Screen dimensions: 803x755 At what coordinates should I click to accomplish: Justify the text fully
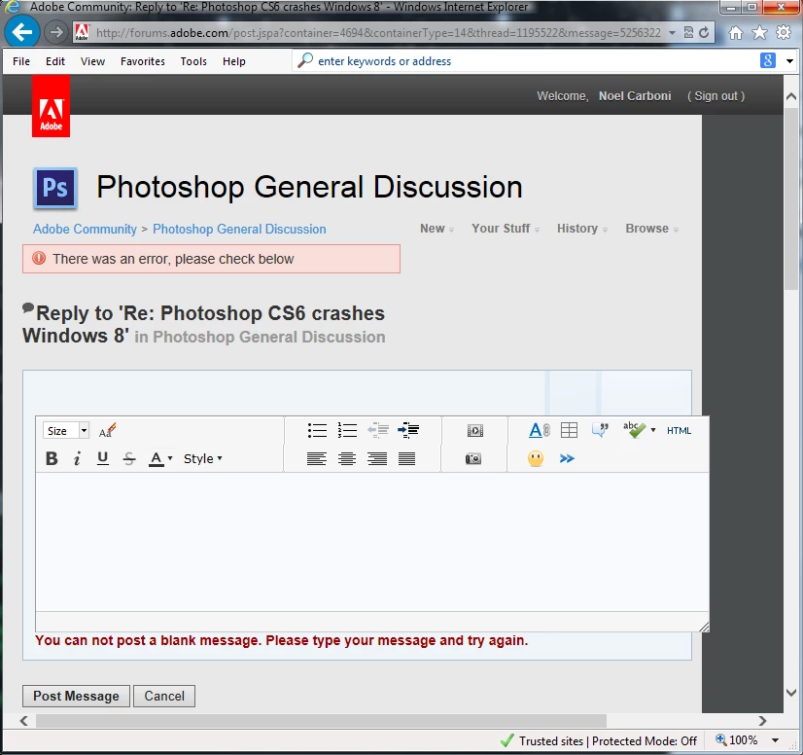(x=406, y=458)
